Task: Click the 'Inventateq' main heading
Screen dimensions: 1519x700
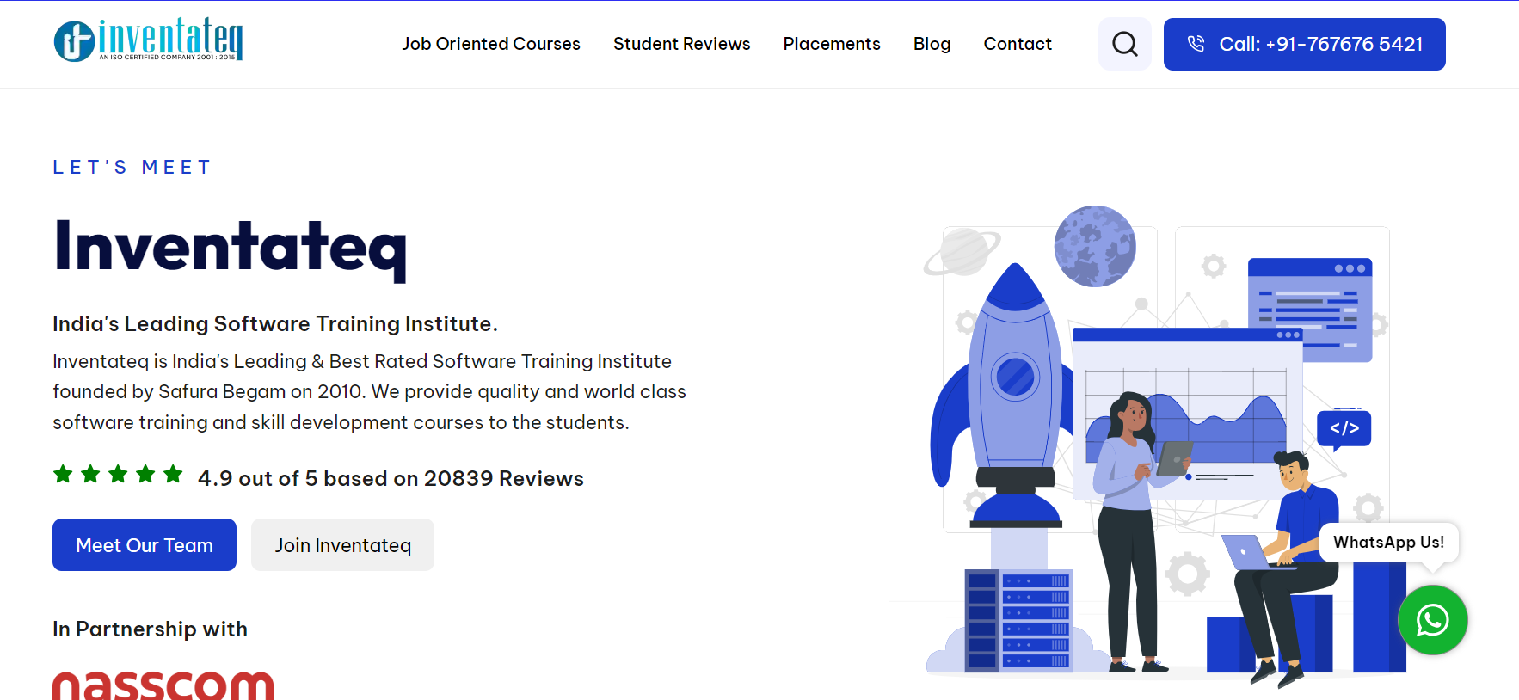Action: tap(230, 248)
